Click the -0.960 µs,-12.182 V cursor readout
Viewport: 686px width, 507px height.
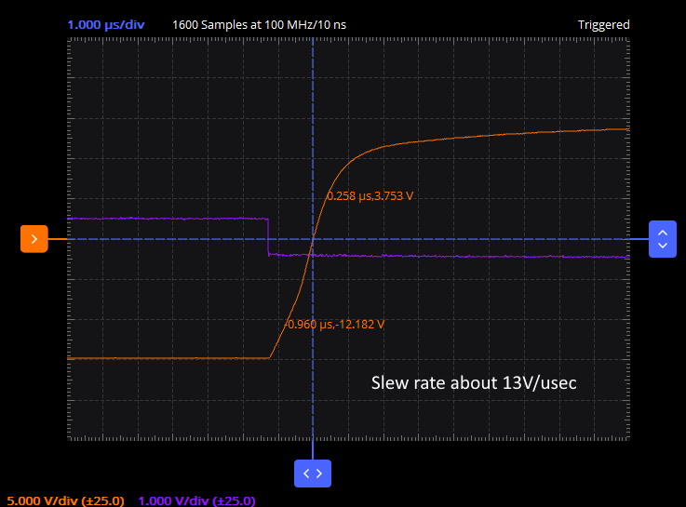click(x=335, y=325)
